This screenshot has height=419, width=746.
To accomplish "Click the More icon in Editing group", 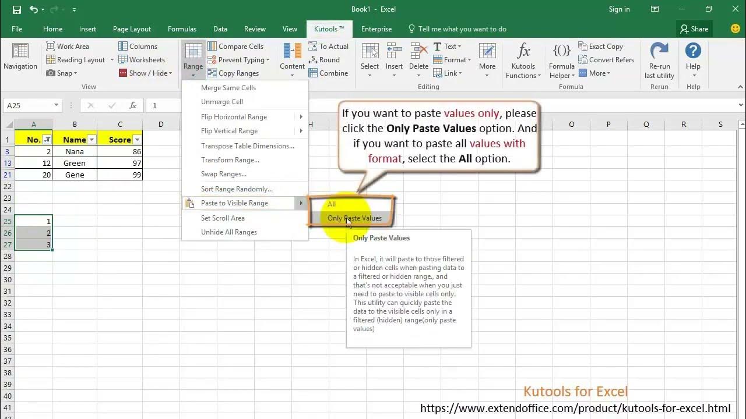I will tap(487, 51).
